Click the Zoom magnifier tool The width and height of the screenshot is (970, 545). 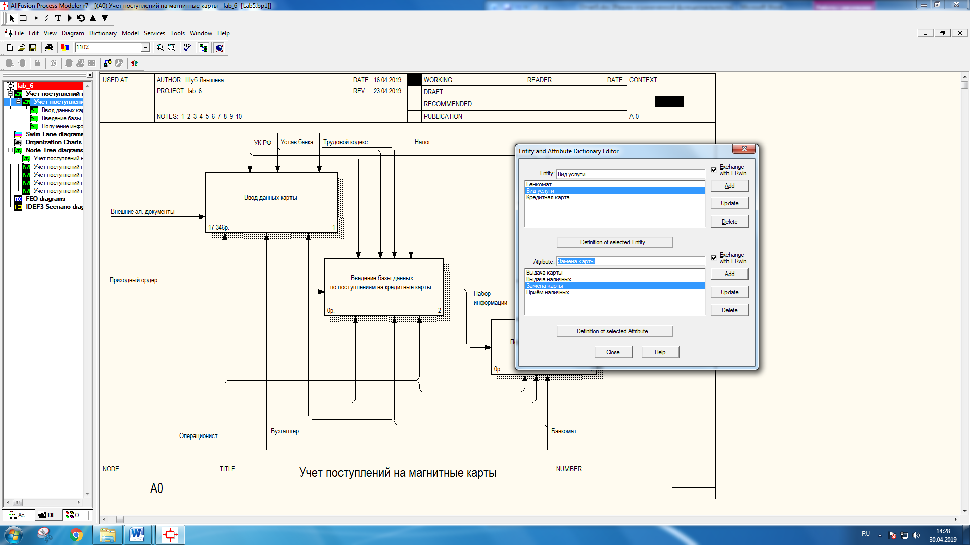pos(160,48)
